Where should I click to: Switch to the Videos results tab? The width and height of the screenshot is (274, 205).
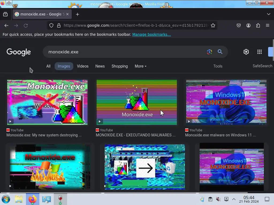83,66
